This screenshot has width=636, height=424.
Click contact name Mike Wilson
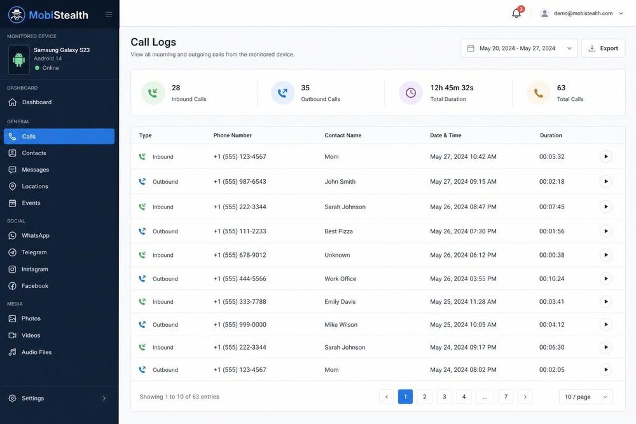341,325
